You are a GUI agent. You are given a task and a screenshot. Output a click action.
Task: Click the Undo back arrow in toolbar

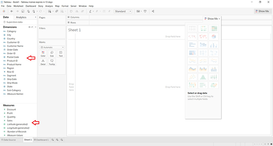point(12,11)
